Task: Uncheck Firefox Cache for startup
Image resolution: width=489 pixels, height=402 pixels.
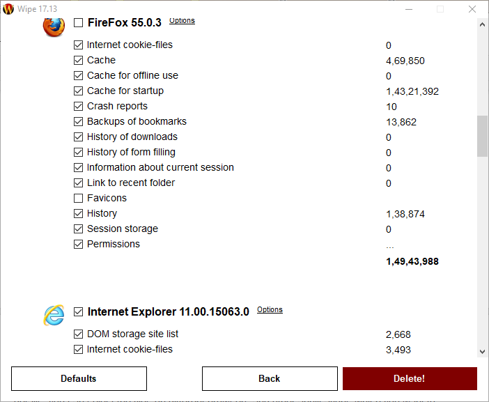Action: click(x=78, y=91)
